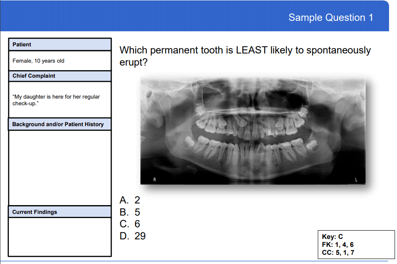Select answer option B. 5

pyautogui.click(x=130, y=212)
